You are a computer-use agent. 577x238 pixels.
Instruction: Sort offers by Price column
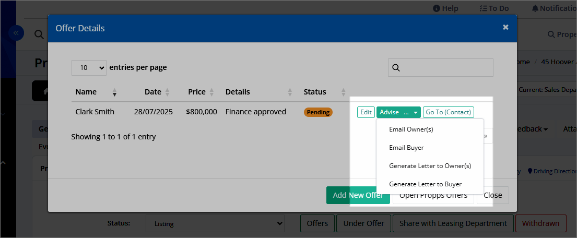[201, 92]
